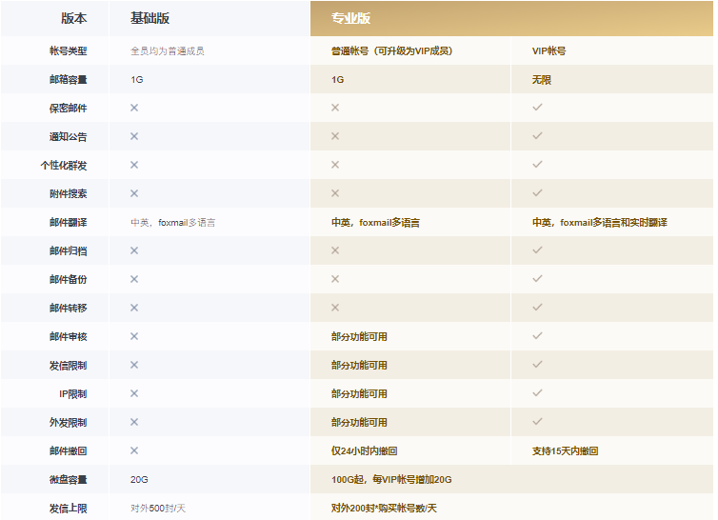Select the 基础版 column header

tap(150, 18)
